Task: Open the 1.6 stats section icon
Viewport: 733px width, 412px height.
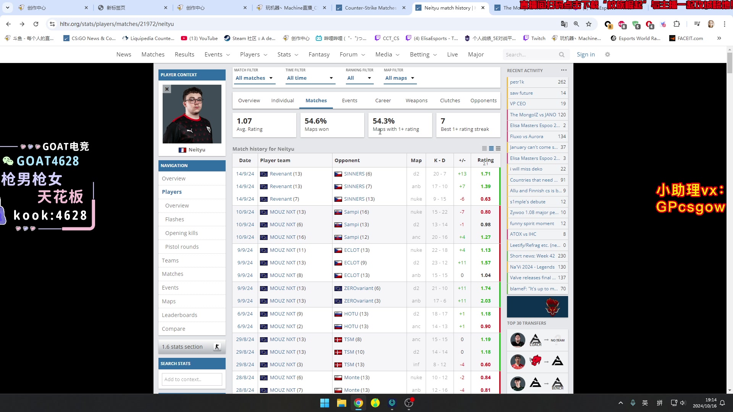Action: click(217, 347)
